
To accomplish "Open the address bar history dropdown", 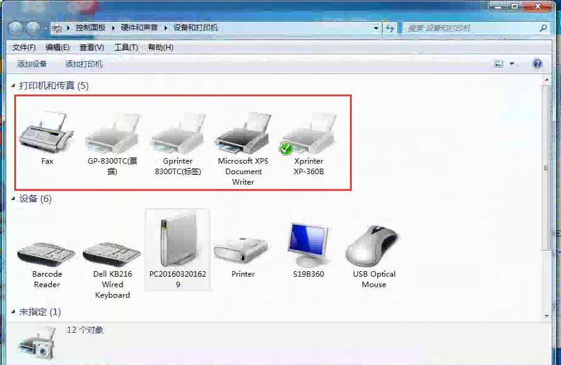I will tap(376, 28).
